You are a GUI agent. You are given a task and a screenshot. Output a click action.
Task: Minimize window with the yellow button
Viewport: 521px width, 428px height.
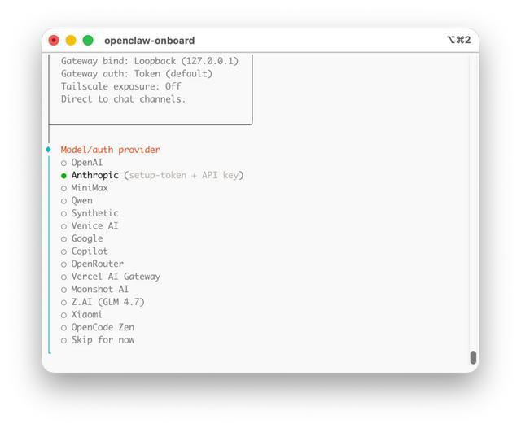[x=71, y=40]
